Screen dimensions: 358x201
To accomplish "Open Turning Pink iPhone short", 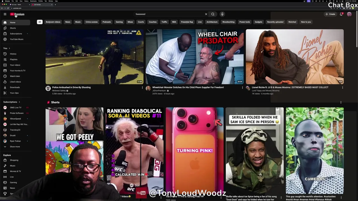I will pyautogui.click(x=195, y=151).
